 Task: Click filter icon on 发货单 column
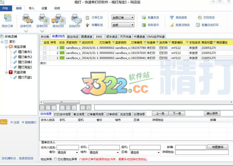(169, 42)
